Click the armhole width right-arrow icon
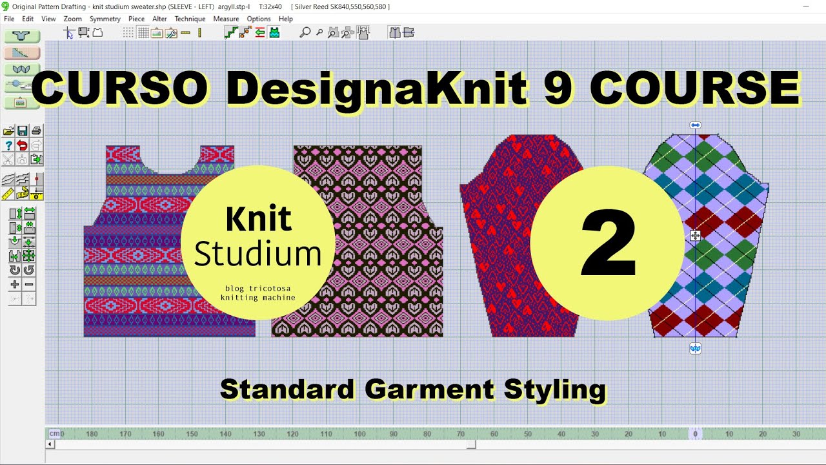The width and height of the screenshot is (826, 465). click(x=15, y=256)
